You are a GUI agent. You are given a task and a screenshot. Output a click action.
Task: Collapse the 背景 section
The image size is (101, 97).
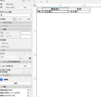(16, 29)
